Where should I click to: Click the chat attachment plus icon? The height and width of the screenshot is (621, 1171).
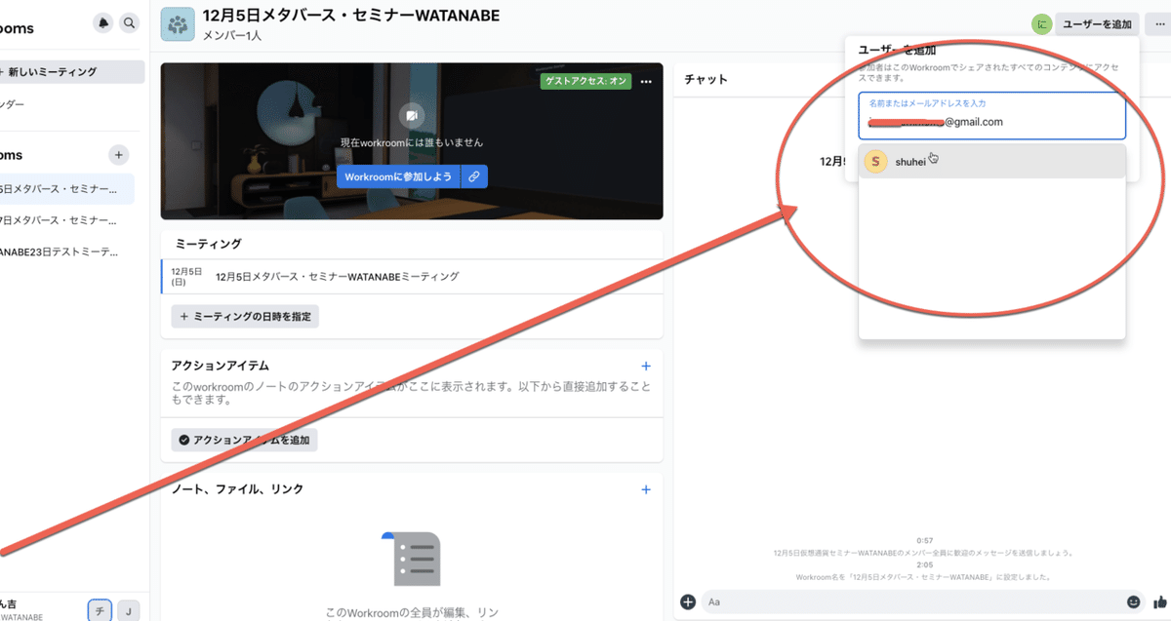point(688,602)
